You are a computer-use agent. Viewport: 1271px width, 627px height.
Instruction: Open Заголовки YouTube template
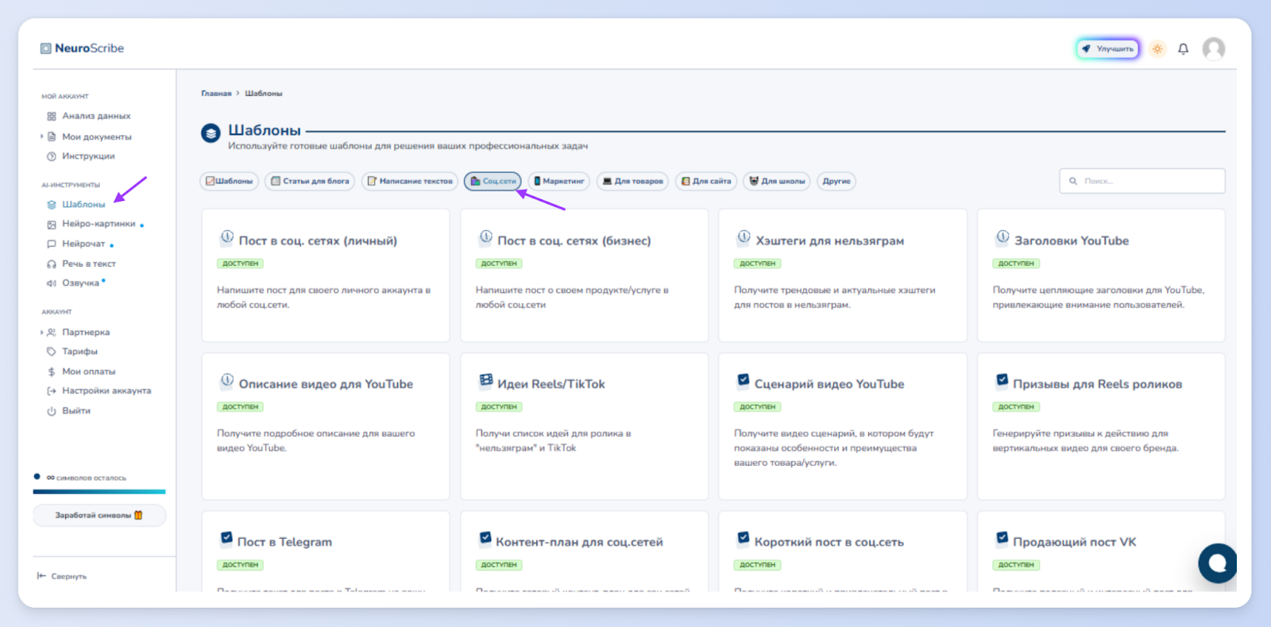(1101, 275)
